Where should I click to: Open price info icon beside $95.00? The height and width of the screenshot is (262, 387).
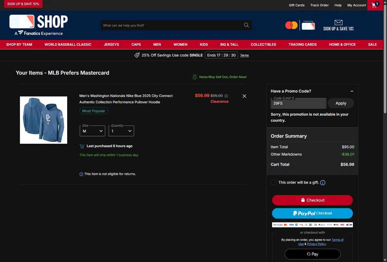click(226, 96)
